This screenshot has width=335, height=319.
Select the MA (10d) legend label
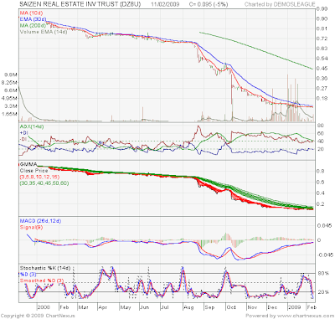tap(31, 13)
